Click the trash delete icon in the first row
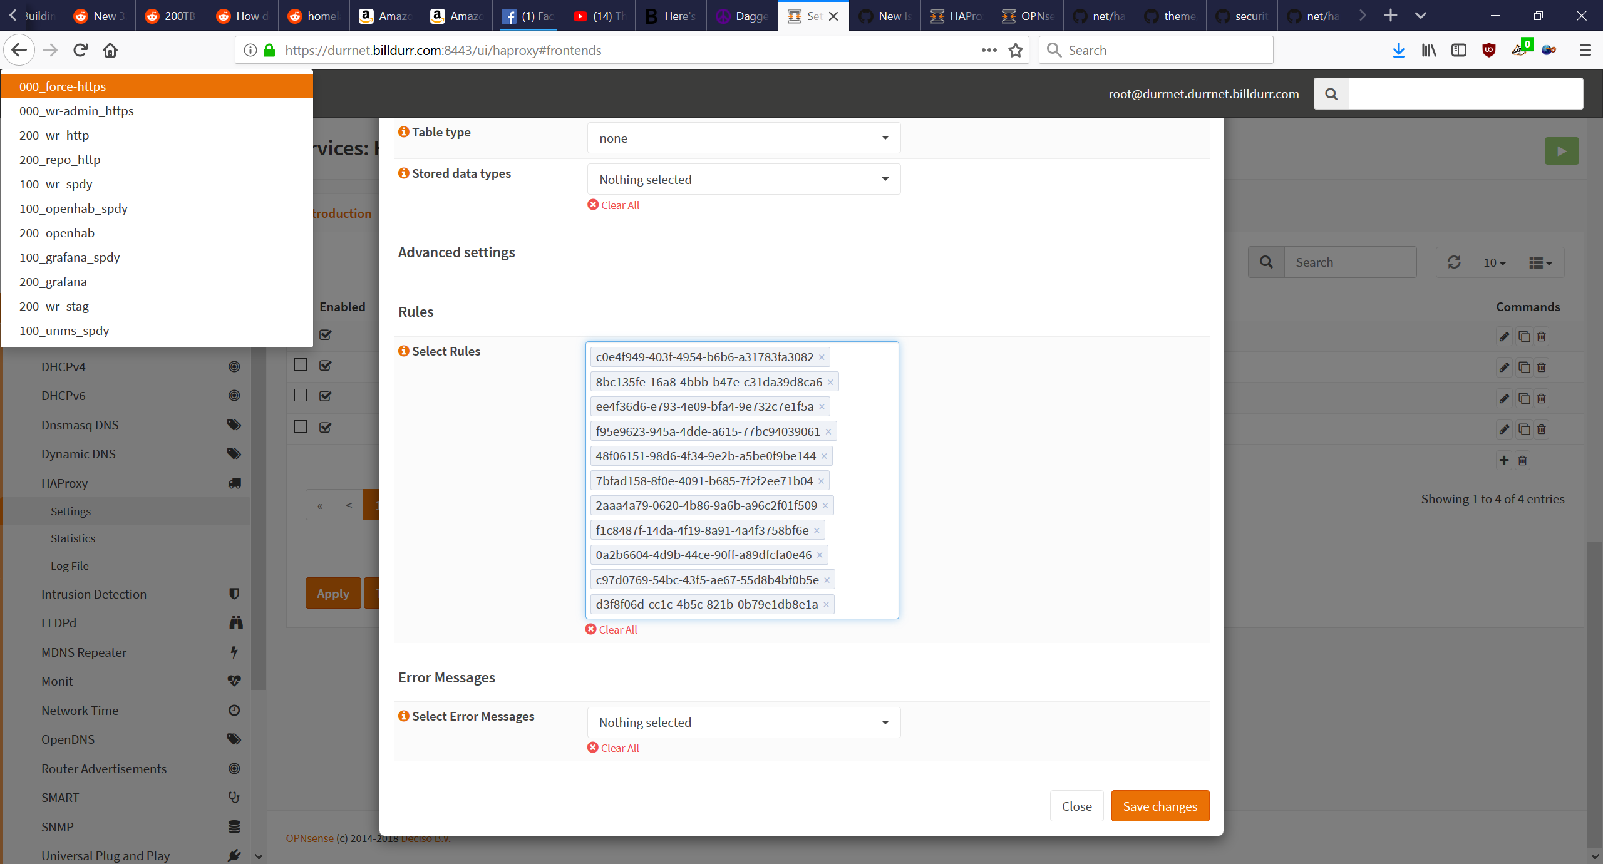 [1542, 337]
